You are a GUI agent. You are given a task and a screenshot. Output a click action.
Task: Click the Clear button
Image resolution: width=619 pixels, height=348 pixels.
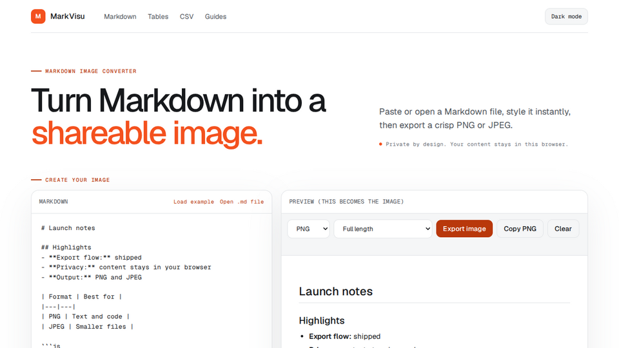point(563,229)
